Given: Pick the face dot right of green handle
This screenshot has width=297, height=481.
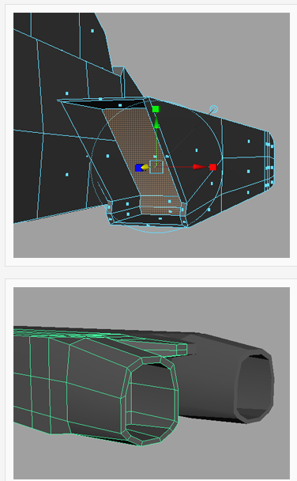Looking at the screenshot, I should tap(196, 150).
